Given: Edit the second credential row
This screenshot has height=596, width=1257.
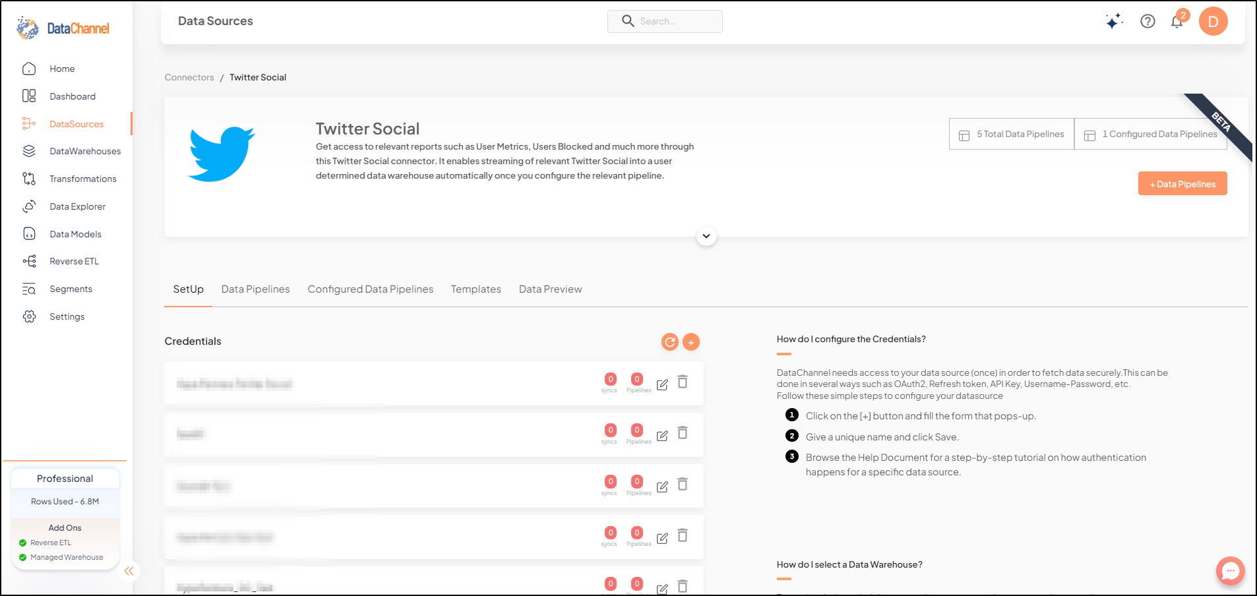Looking at the screenshot, I should point(662,436).
